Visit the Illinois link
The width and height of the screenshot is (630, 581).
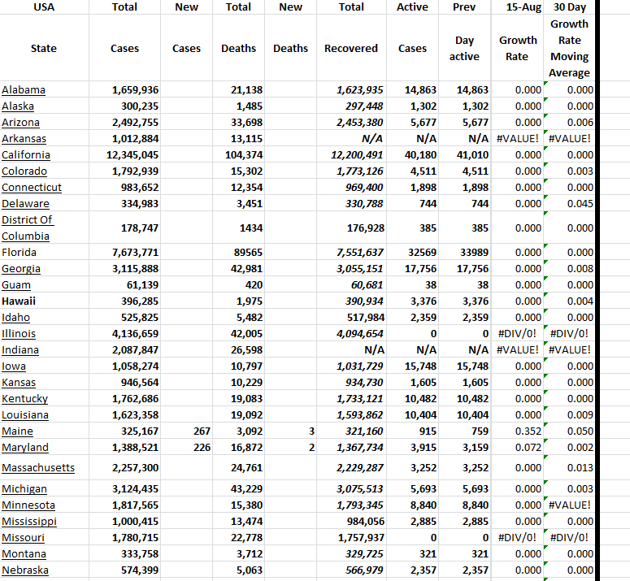click(19, 334)
